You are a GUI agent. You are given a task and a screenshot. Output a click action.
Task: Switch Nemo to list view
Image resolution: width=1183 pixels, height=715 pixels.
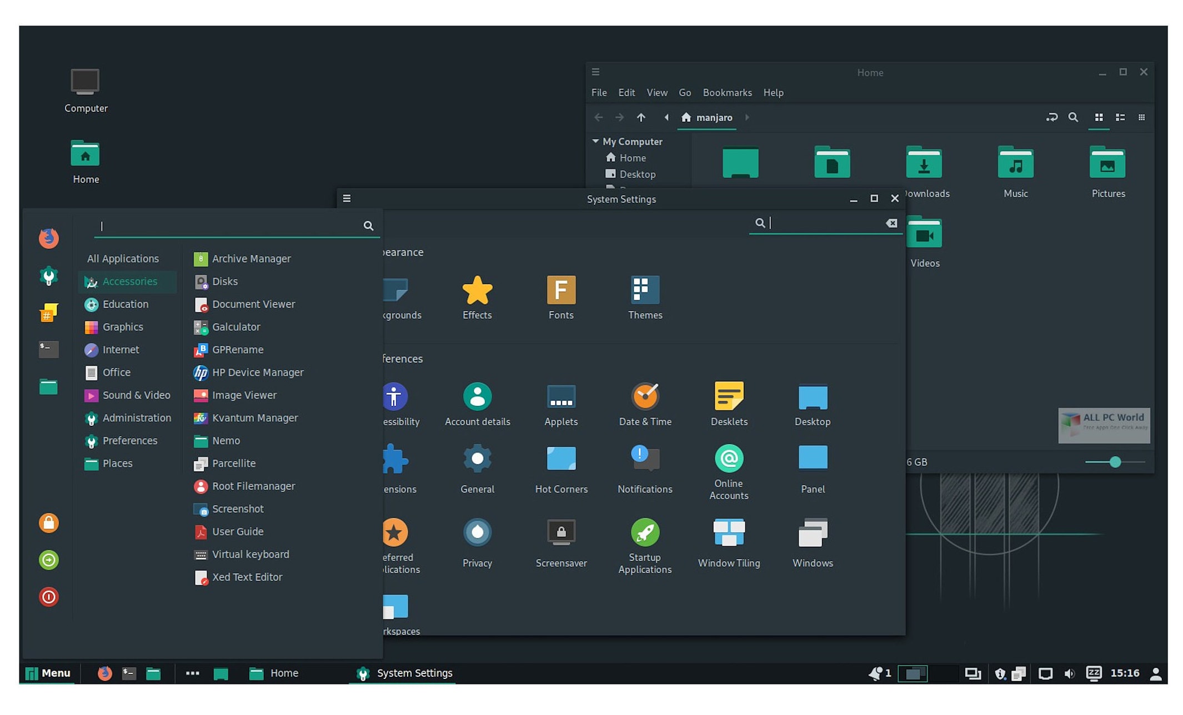(x=1120, y=117)
